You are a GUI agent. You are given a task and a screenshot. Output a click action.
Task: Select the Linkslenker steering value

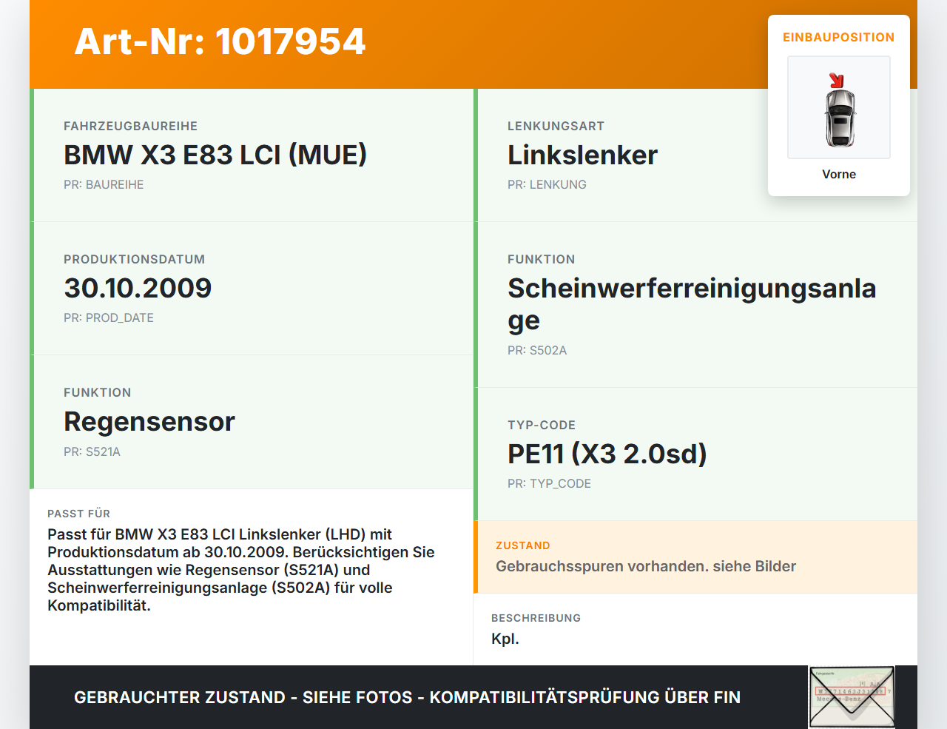pos(582,155)
